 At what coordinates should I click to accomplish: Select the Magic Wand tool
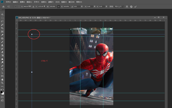click(x=2, y=25)
